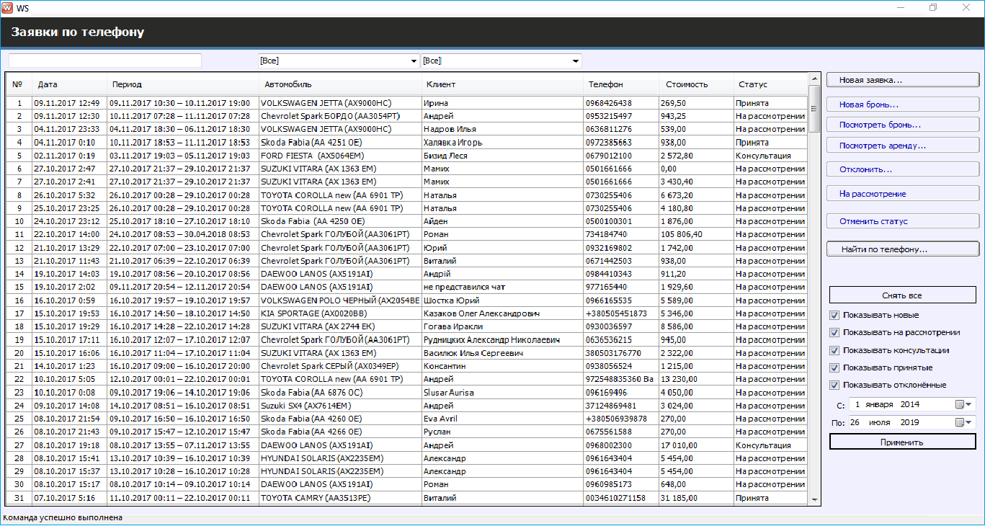985x526 pixels.
Task: Toggle 'Показывать принятые' checkbox
Action: point(834,367)
